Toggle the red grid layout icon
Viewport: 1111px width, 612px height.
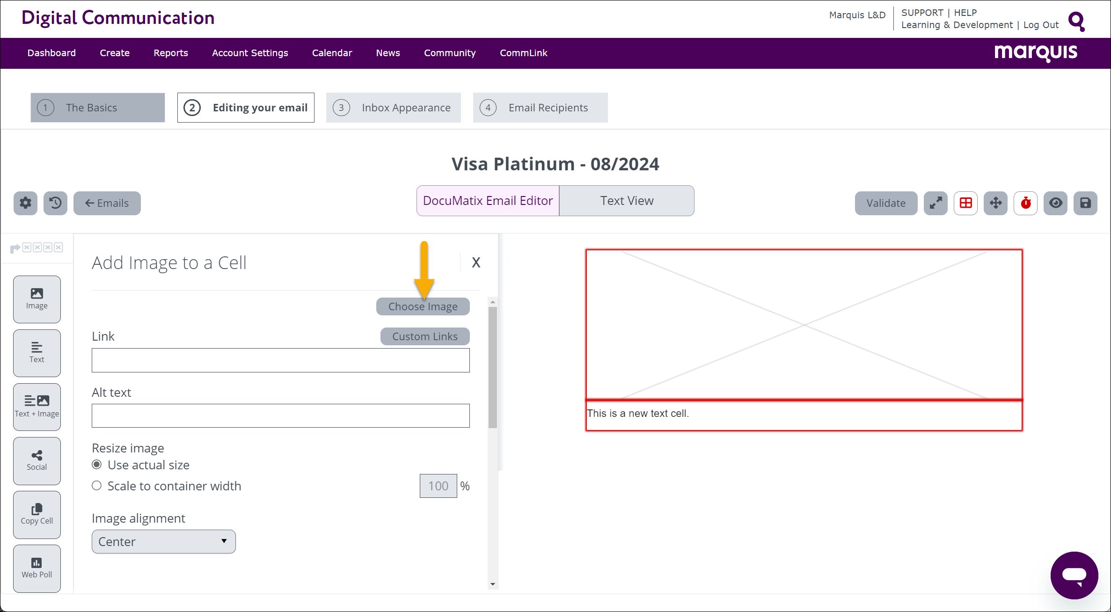coord(965,203)
